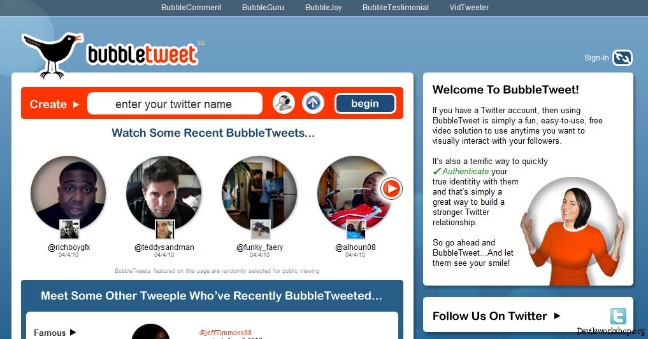Screen dimensions: 648x339
Task: Click the upload arrow icon
Action: point(313,103)
